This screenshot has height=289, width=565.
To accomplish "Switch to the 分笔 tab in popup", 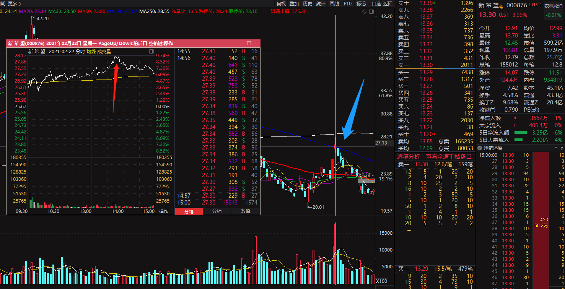I will [x=189, y=211].
